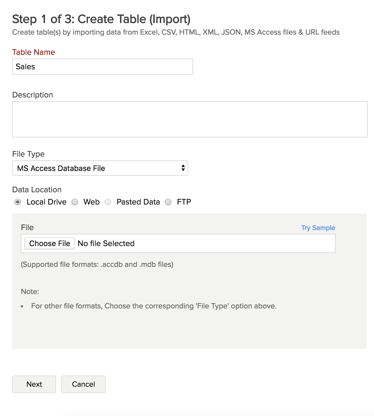Click the File Type up-down arrows

click(183, 168)
